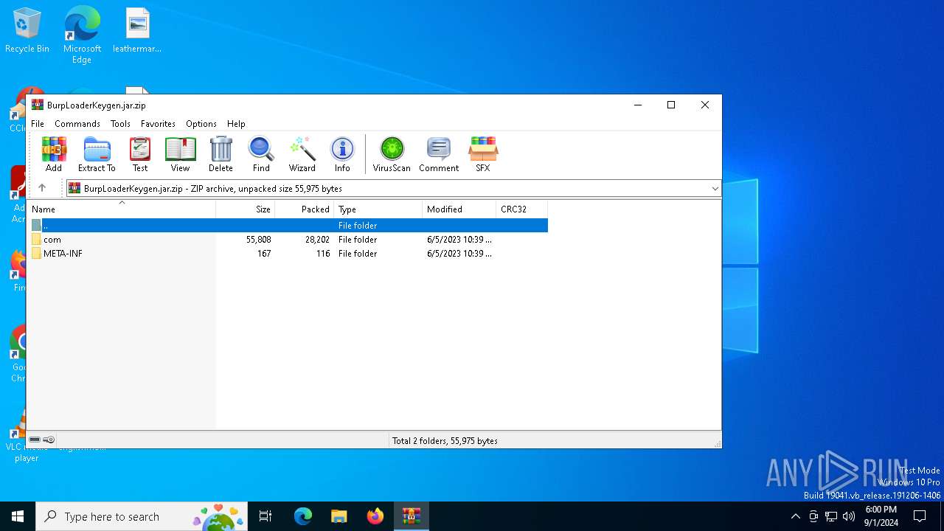Launch Edge from taskbar
Viewport: 944px width, 531px height.
[x=303, y=516]
